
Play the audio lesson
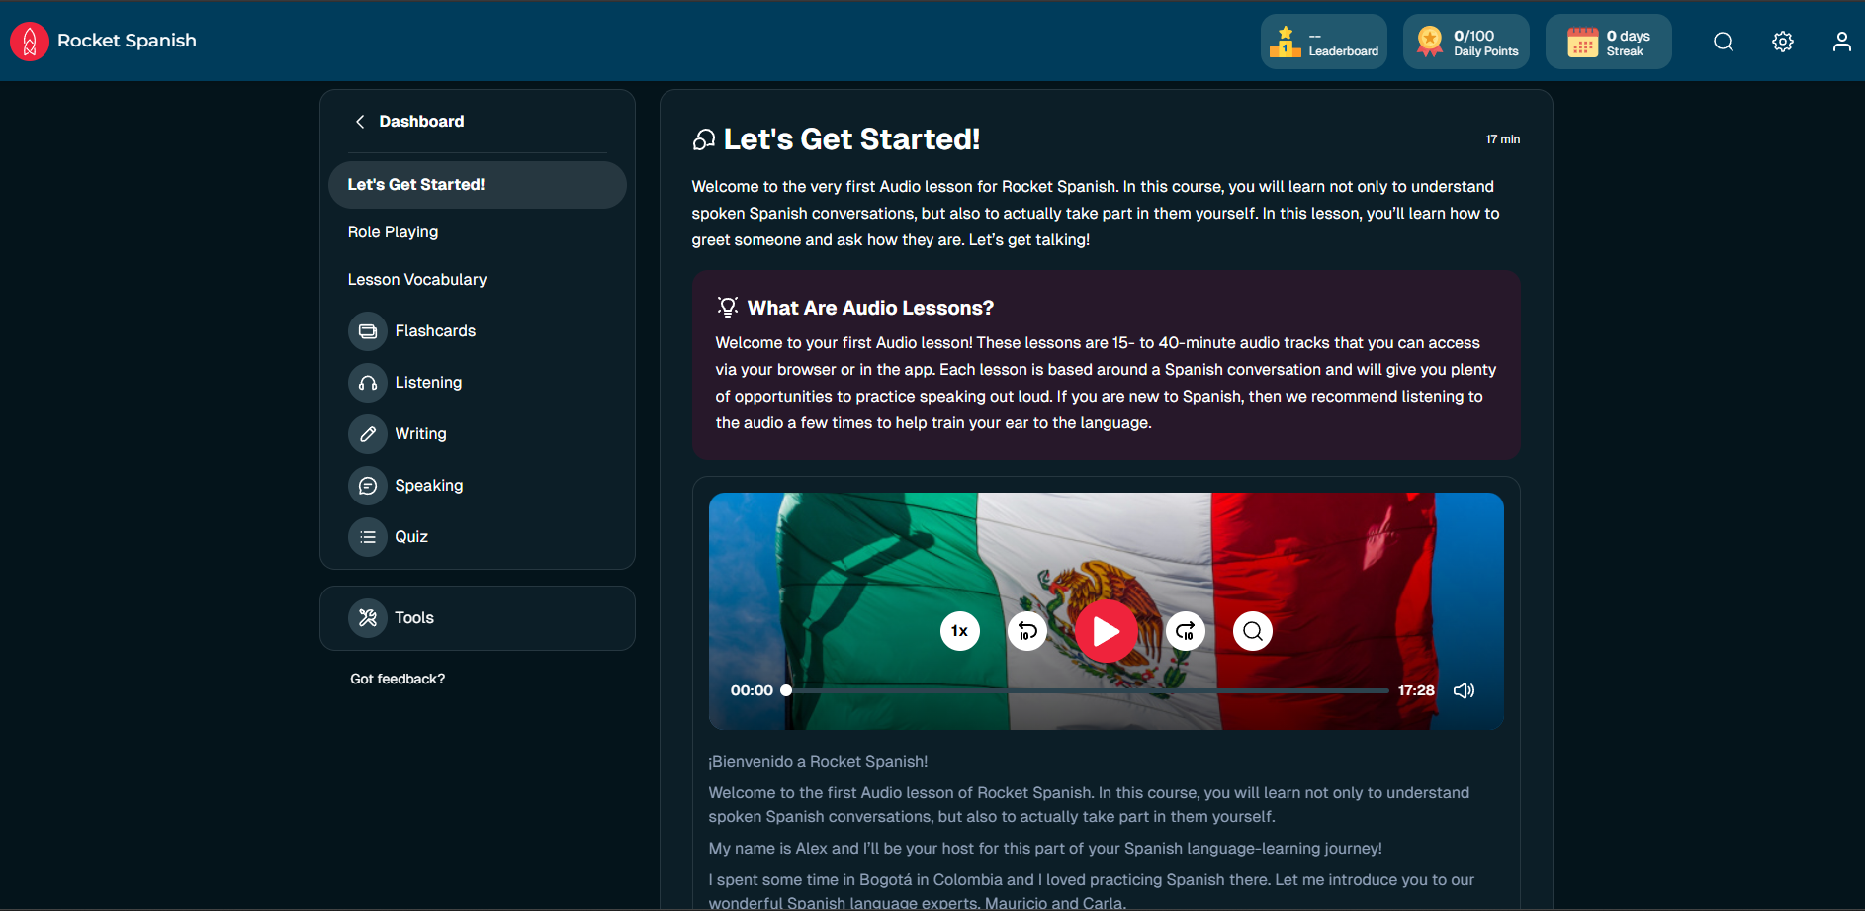(x=1107, y=631)
